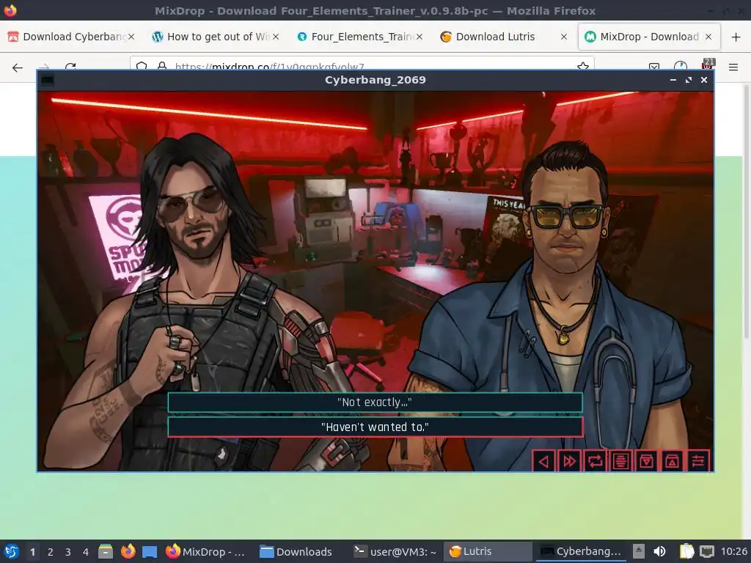Viewport: 751px width, 563px height.
Task: Open the Pocket save icon in Firefox toolbar
Action: click(653, 67)
